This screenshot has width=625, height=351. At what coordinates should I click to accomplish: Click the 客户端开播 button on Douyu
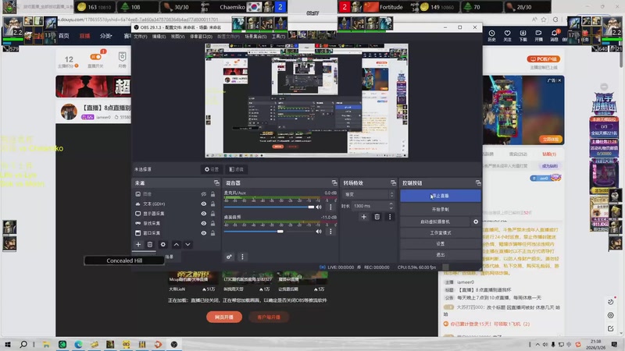pyautogui.click(x=269, y=317)
